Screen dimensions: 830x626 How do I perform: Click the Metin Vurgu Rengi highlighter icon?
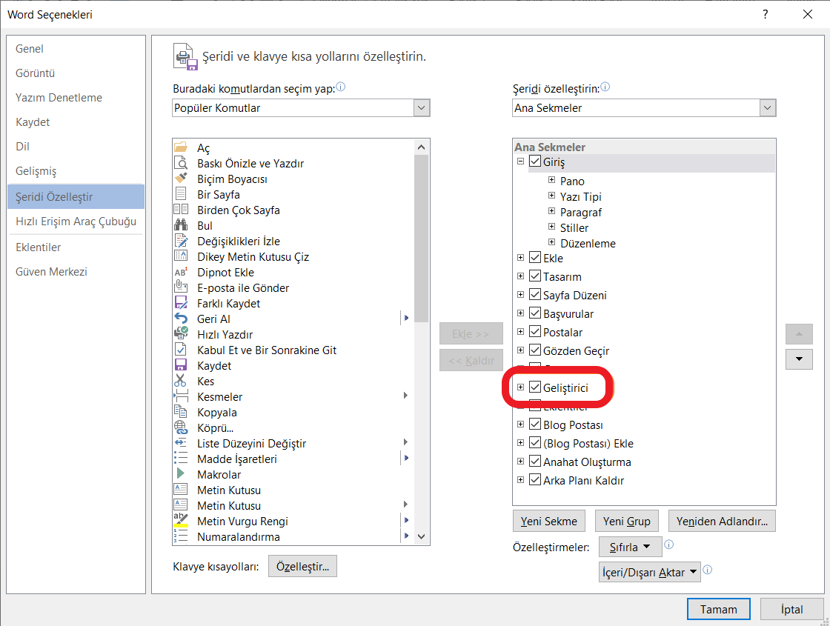tap(181, 521)
